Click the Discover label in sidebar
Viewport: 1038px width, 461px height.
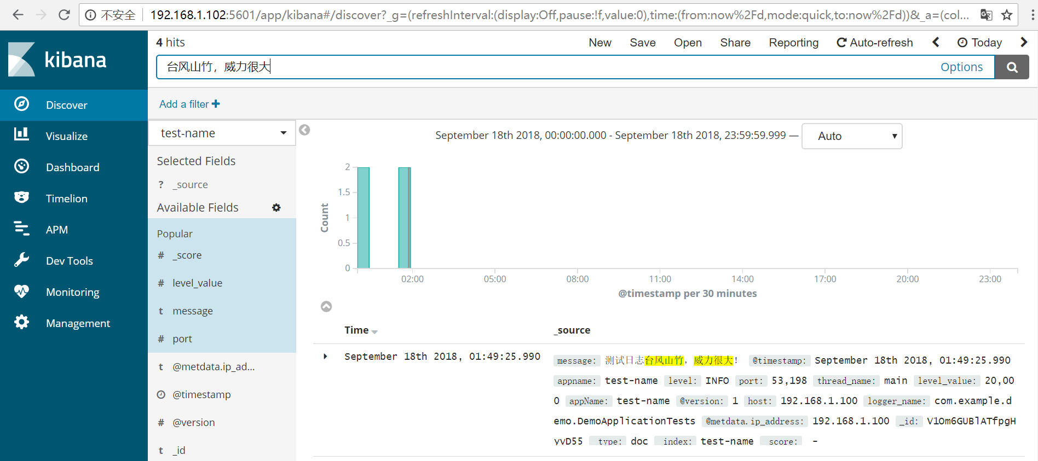click(x=67, y=105)
